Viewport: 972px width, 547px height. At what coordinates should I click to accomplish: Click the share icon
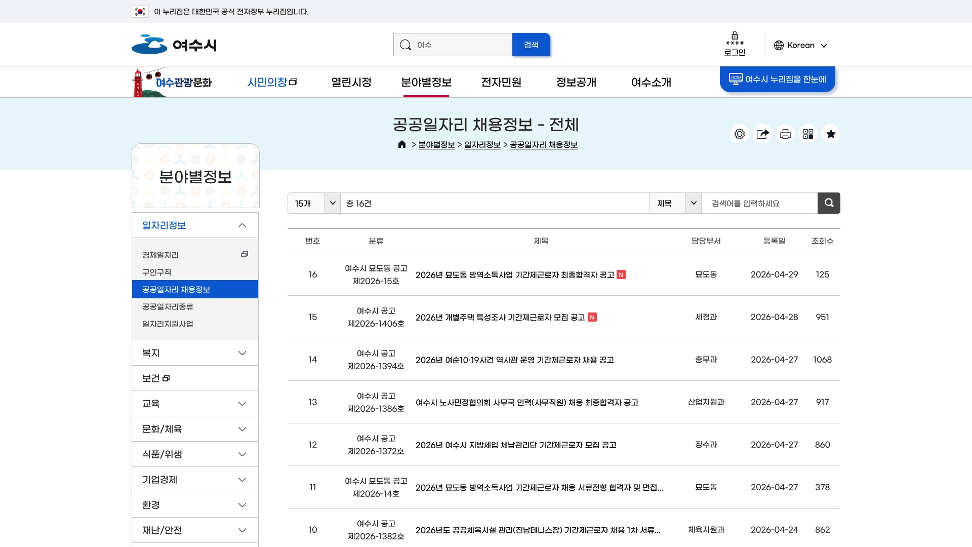click(762, 134)
